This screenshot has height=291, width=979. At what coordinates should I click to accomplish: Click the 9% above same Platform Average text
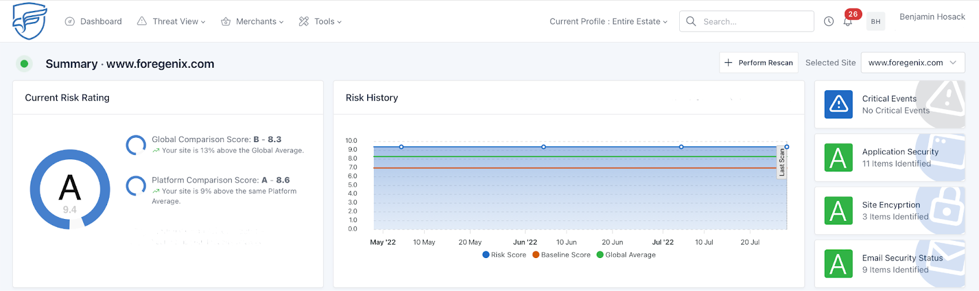(x=224, y=196)
